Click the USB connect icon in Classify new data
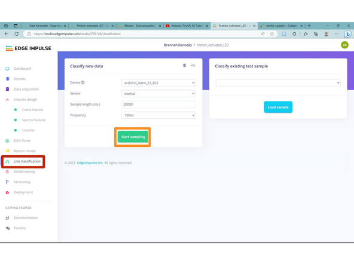Image resolution: width=354 pixels, height=265 pixels. tap(193, 65)
